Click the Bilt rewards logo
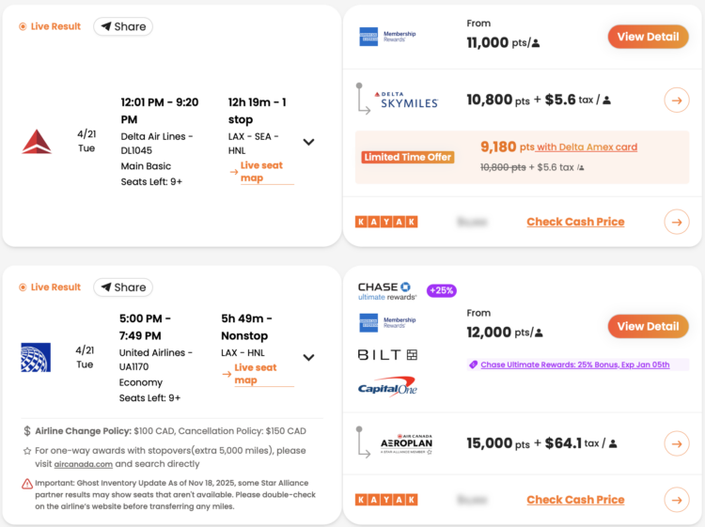Screen dimensions: 705x527 click(x=387, y=355)
